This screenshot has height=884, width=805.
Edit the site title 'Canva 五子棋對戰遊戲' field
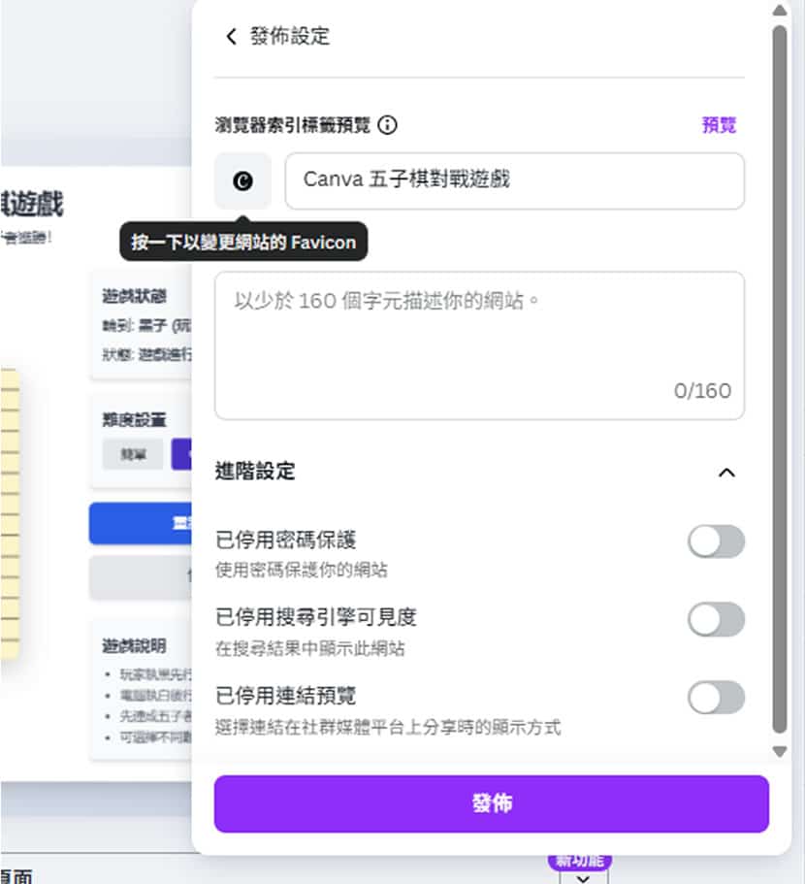(514, 180)
